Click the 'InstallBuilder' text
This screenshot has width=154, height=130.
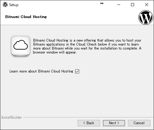click(x=12, y=117)
